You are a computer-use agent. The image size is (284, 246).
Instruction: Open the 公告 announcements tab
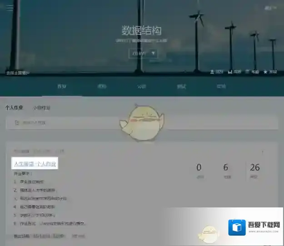tap(142, 86)
